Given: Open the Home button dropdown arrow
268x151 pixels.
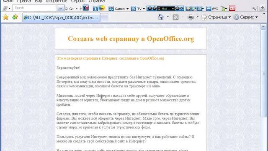Looking at the screenshot, I should tap(168, 17).
